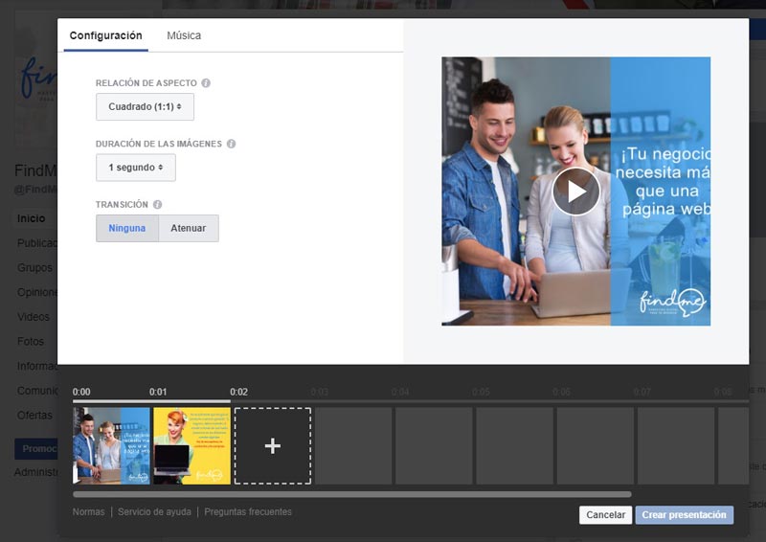Open Grupos in background page sidebar

[x=34, y=268]
